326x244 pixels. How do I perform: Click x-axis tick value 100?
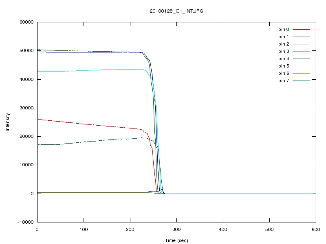tap(84, 229)
